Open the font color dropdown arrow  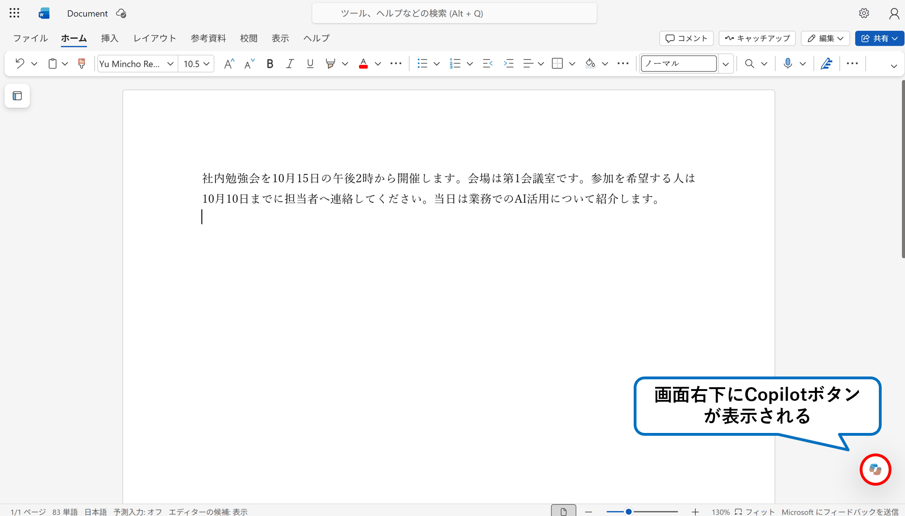[x=378, y=64]
